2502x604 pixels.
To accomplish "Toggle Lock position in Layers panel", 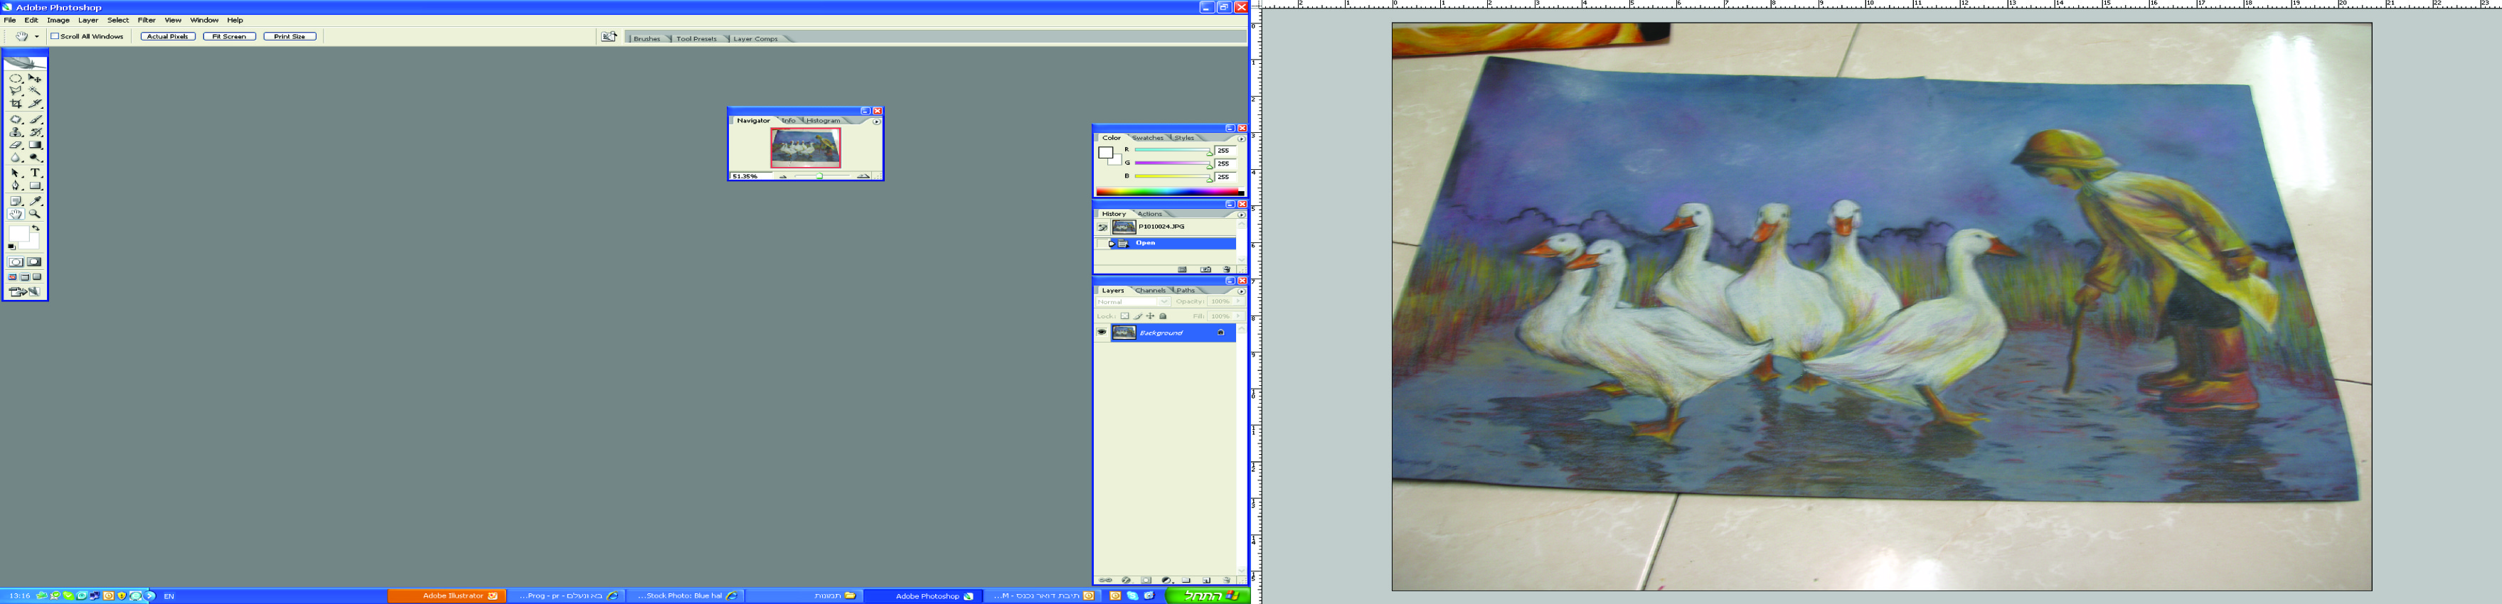I will coord(1150,316).
